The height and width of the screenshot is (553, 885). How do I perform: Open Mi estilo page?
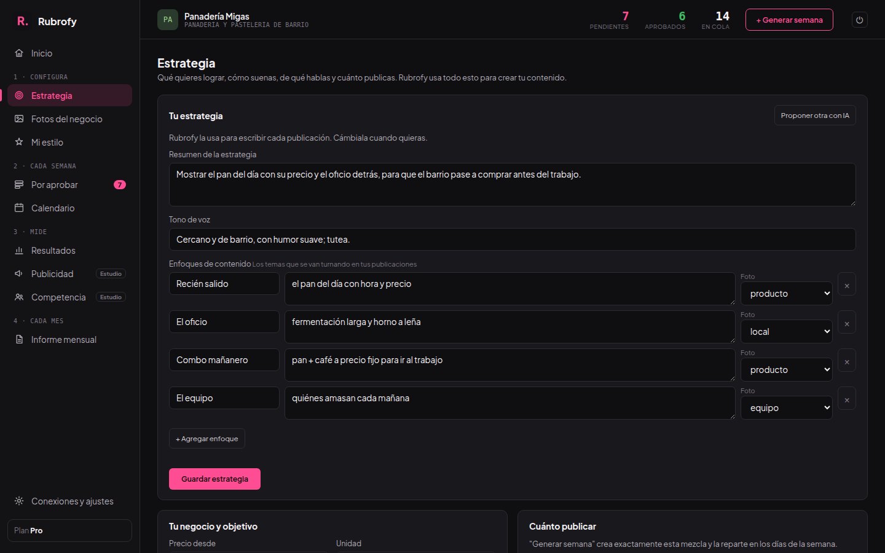pos(69,143)
